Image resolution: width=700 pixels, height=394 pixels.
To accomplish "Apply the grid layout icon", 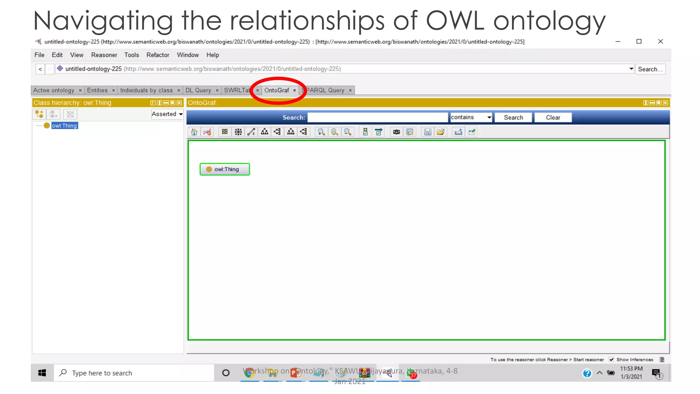I will [225, 132].
